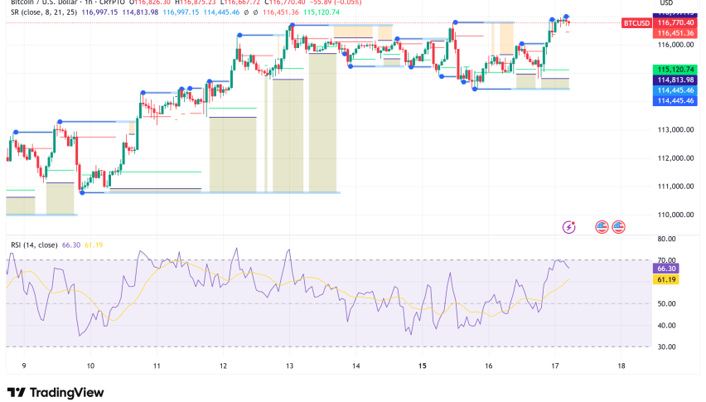Click the light-blue 114,445.46 price scale tag
The width and height of the screenshot is (706, 402).
pos(675,90)
